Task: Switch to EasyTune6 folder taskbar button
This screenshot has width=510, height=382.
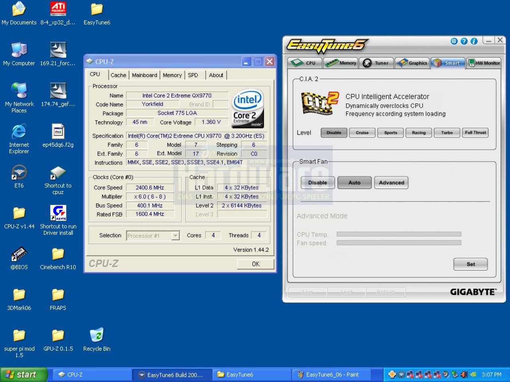Action: 252,374
